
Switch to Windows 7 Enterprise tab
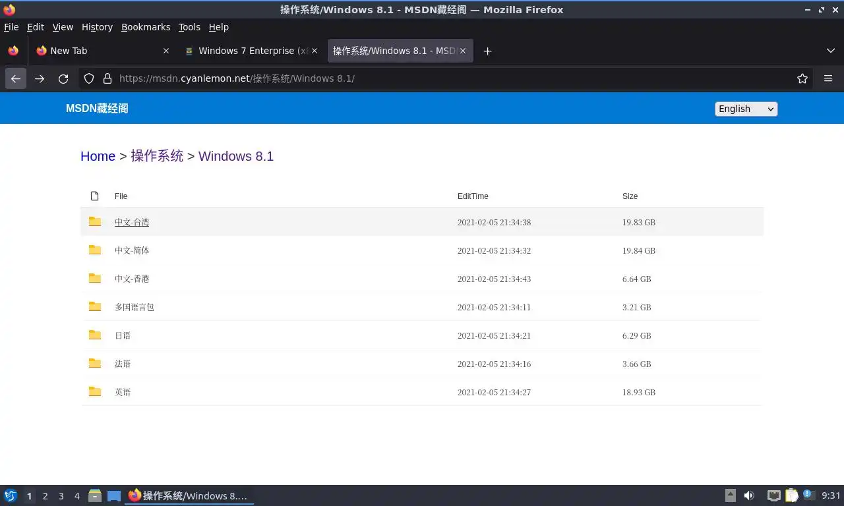pyautogui.click(x=252, y=51)
